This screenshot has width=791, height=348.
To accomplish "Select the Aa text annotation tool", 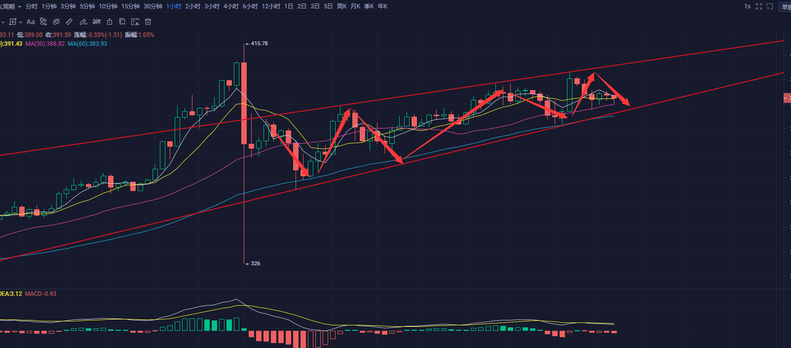I will tap(31, 22).
